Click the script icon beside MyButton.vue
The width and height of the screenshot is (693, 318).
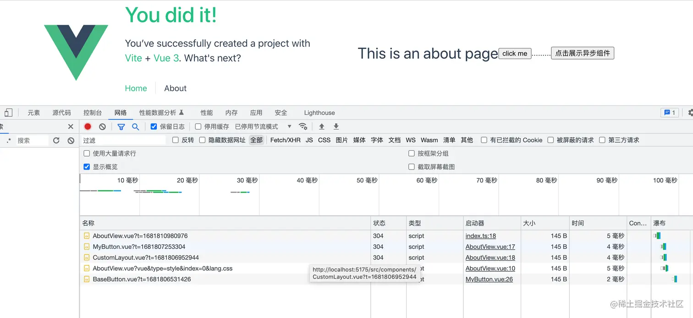tap(87, 247)
